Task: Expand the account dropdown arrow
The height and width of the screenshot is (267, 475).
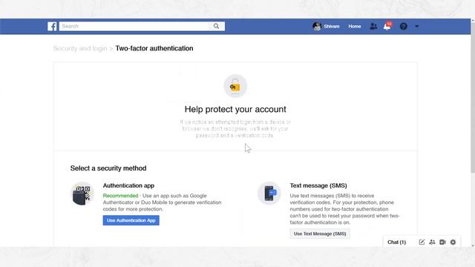Action: [417, 27]
